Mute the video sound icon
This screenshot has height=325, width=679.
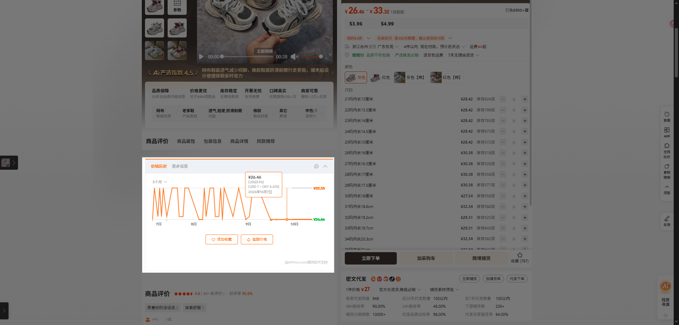294,57
